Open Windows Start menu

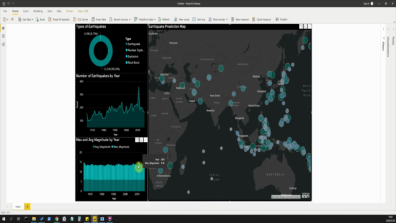tap(4, 219)
